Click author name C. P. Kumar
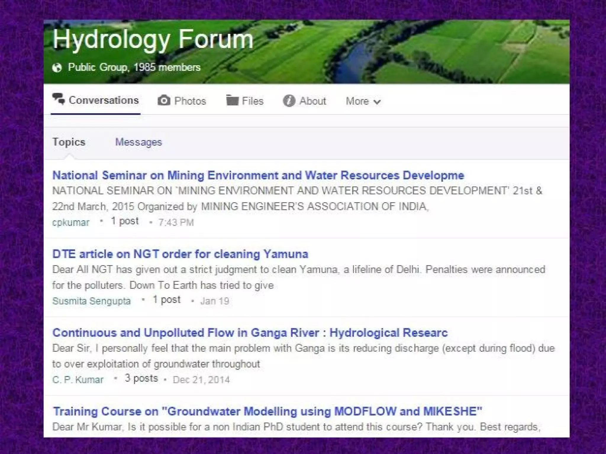 click(x=78, y=380)
